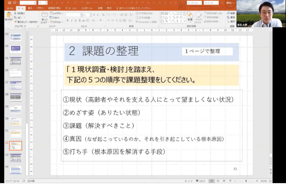Toggle Bold formatting button
Image resolution: width=286 pixels, height=184 pixels.
tap(67, 20)
